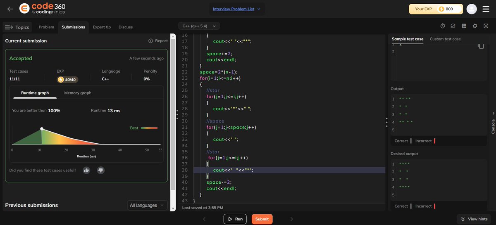Submit the solution

262,219
